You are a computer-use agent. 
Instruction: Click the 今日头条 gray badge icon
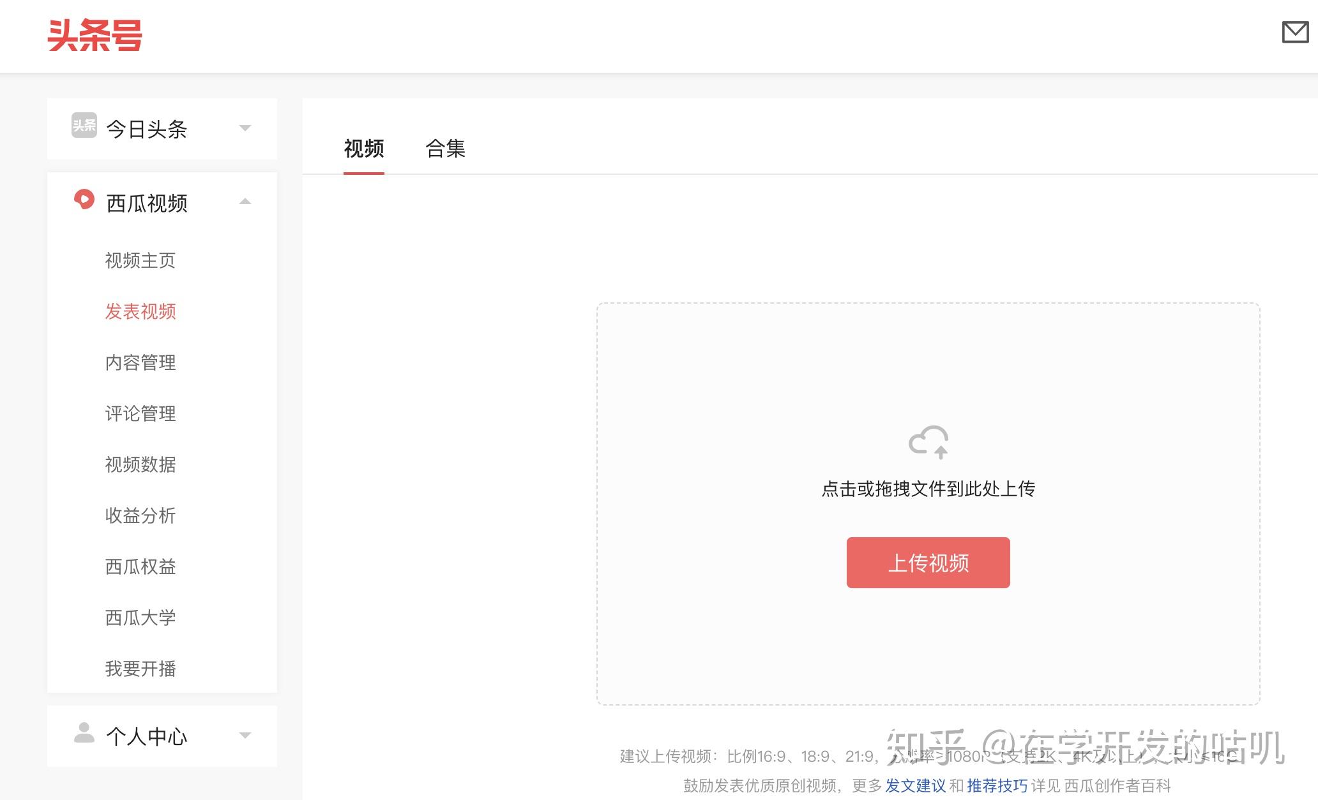(84, 126)
